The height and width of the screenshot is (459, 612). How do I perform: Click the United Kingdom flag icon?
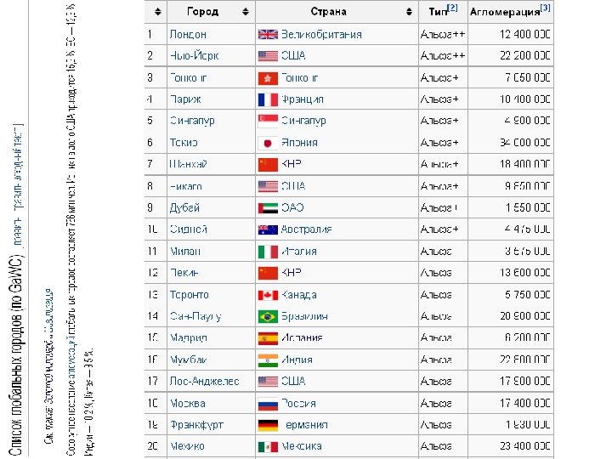point(268,34)
